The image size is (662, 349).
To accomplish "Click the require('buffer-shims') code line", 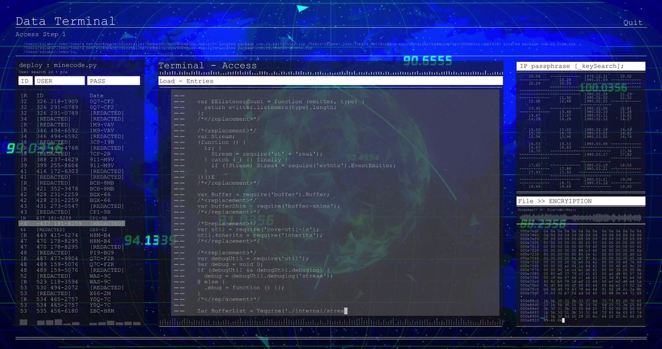I will tap(268, 206).
